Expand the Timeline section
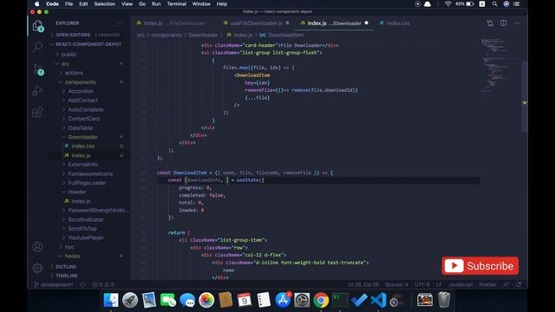This screenshot has width=555, height=312. (x=67, y=276)
